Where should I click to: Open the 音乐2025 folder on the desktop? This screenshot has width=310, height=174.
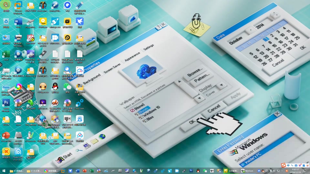tap(31, 153)
